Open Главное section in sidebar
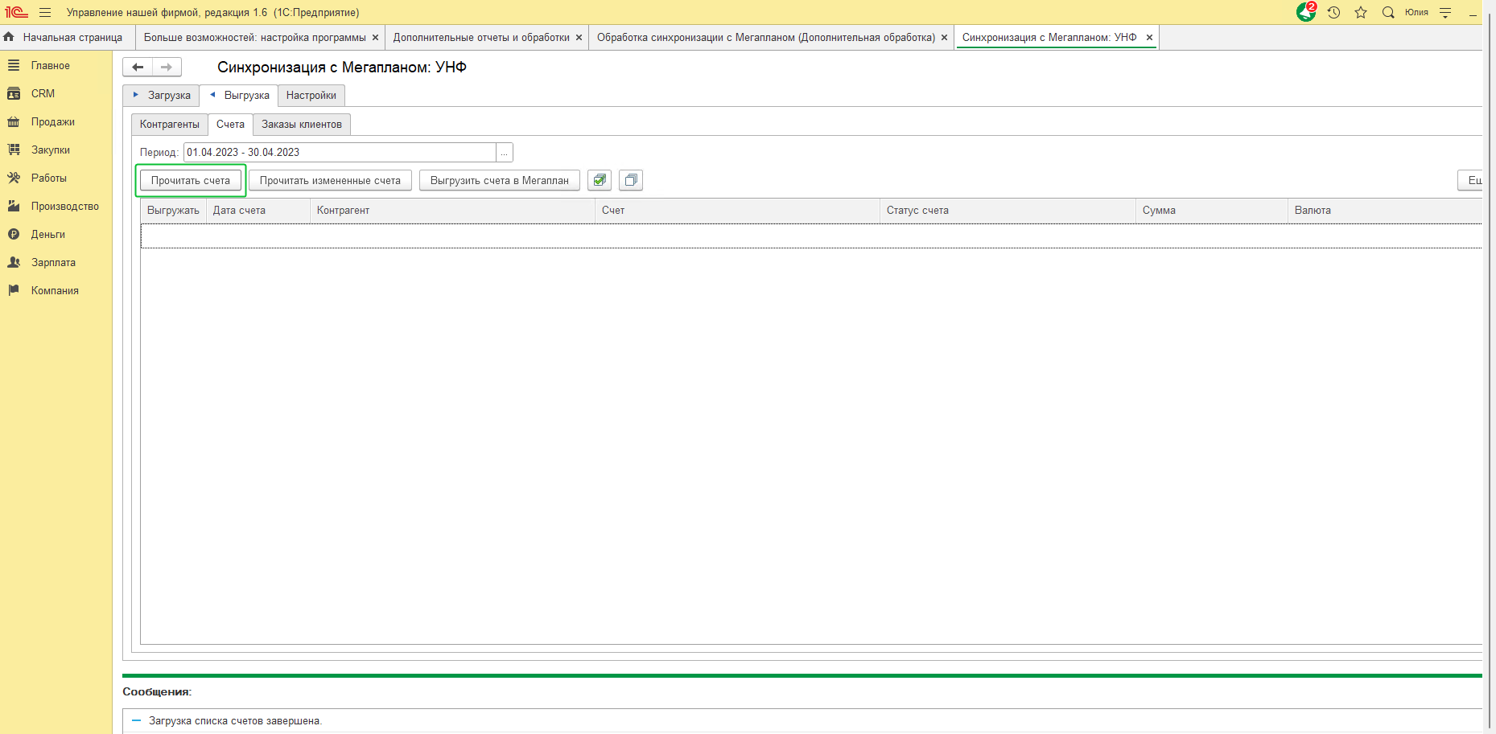Screen dimensions: 1496x734 50,65
